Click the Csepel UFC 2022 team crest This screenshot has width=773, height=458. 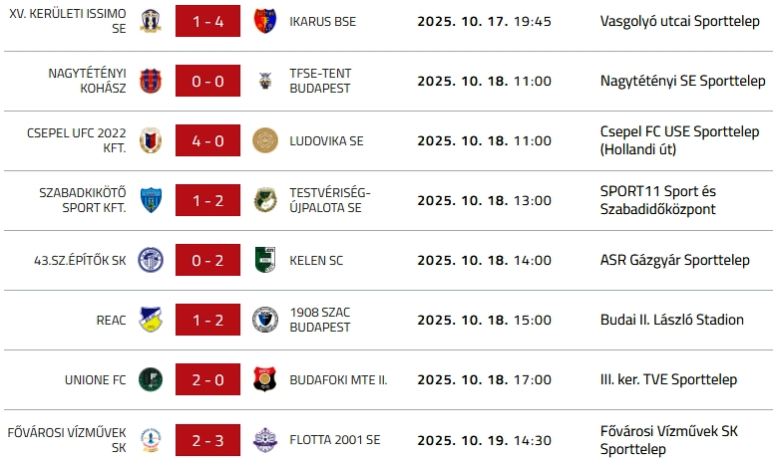coord(151,140)
